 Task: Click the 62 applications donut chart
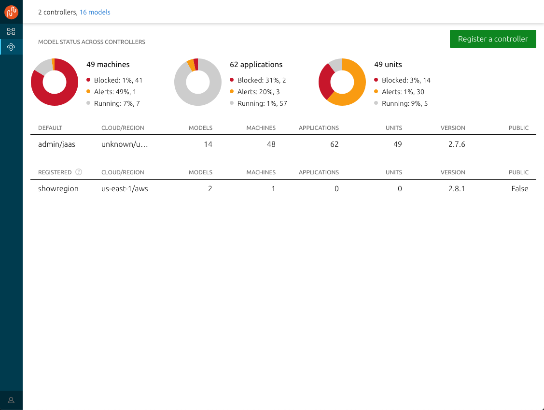[198, 82]
